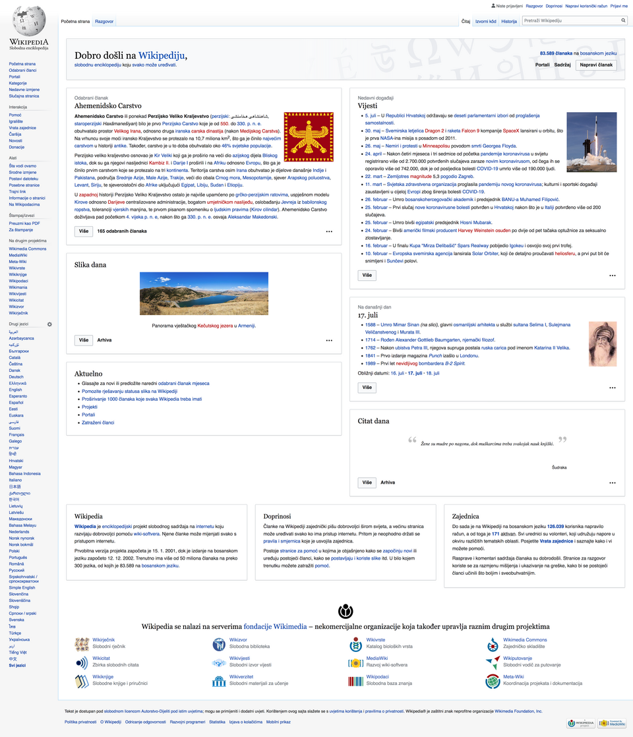Click fondacije Wikimedia link
The width and height of the screenshot is (633, 737).
275,626
